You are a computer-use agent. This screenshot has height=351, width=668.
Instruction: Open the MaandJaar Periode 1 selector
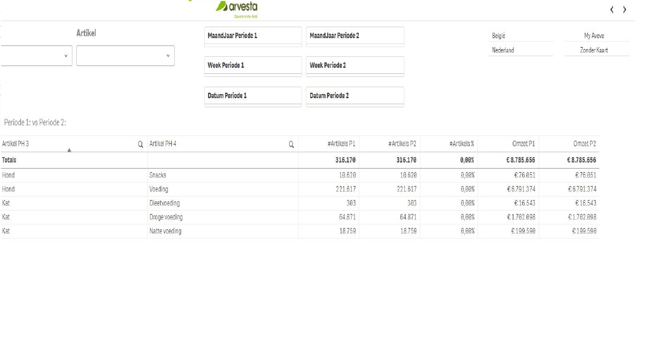click(x=252, y=35)
